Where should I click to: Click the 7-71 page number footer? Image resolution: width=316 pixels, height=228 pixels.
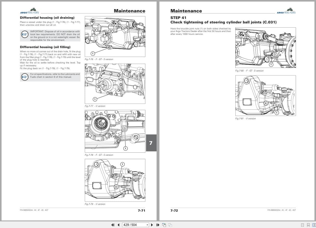coord(142,211)
